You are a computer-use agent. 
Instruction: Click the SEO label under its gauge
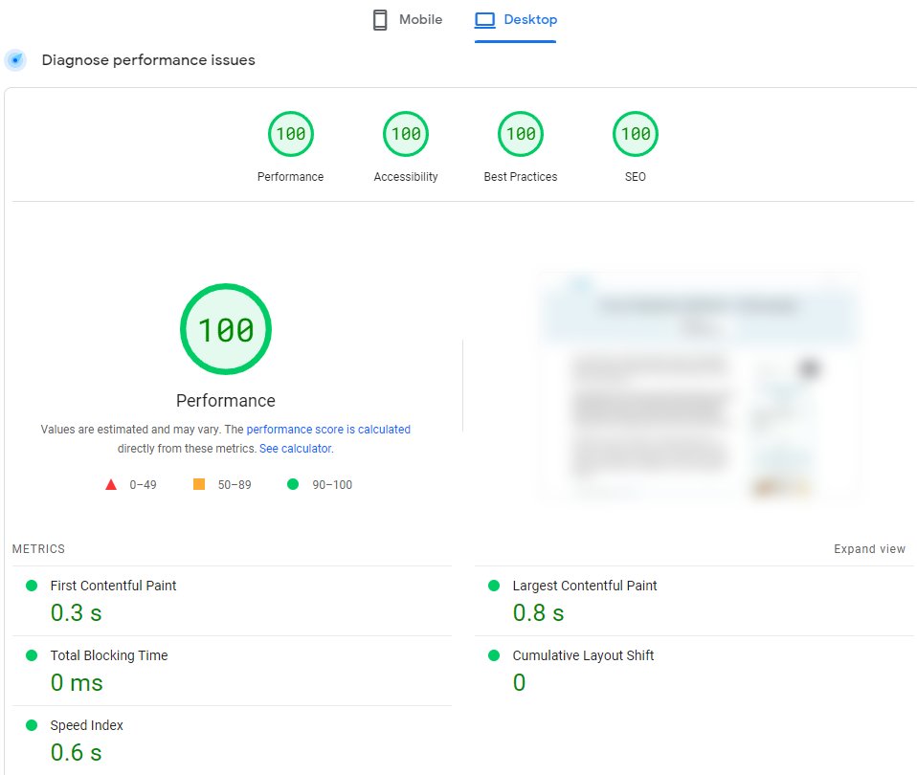[x=636, y=176]
